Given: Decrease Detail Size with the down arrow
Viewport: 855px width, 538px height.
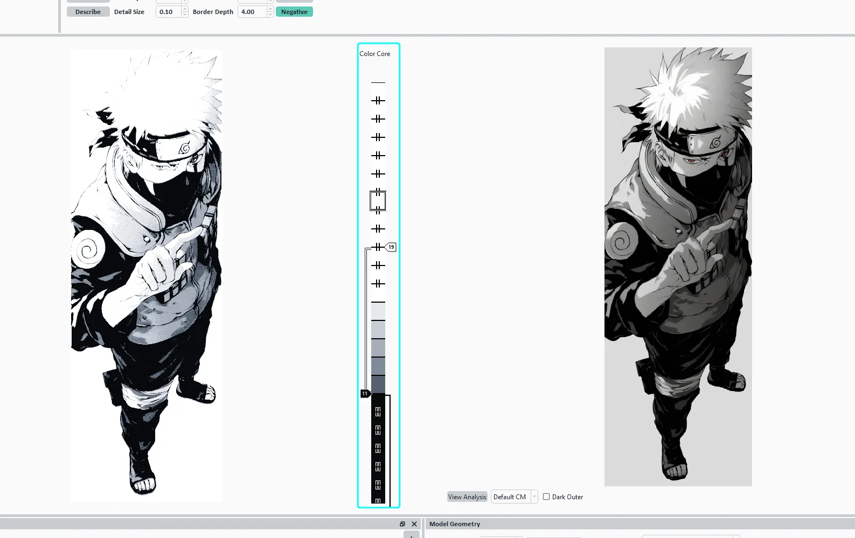Looking at the screenshot, I should click(185, 15).
